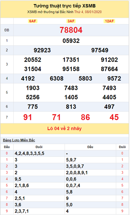
Task: Pick fourth prize number 6308
Action: click(57, 79)
